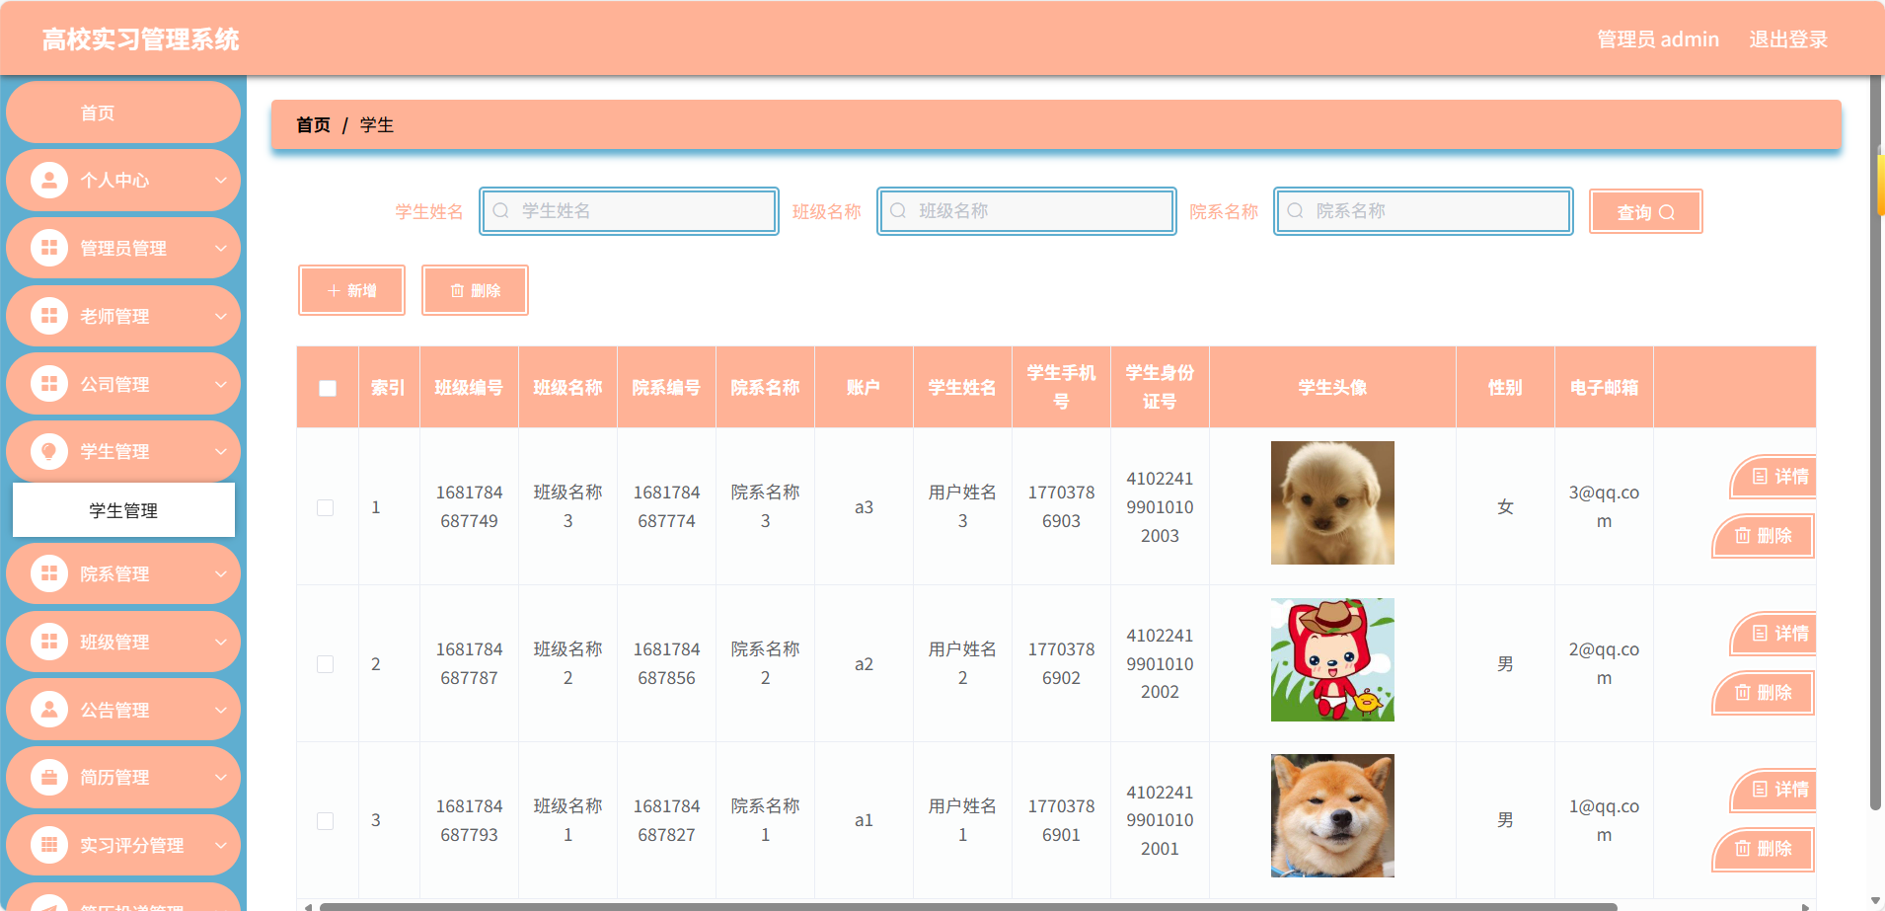Screen dimensions: 1885x911
Task: Click the 管理员管理 grid icon
Action: [48, 248]
